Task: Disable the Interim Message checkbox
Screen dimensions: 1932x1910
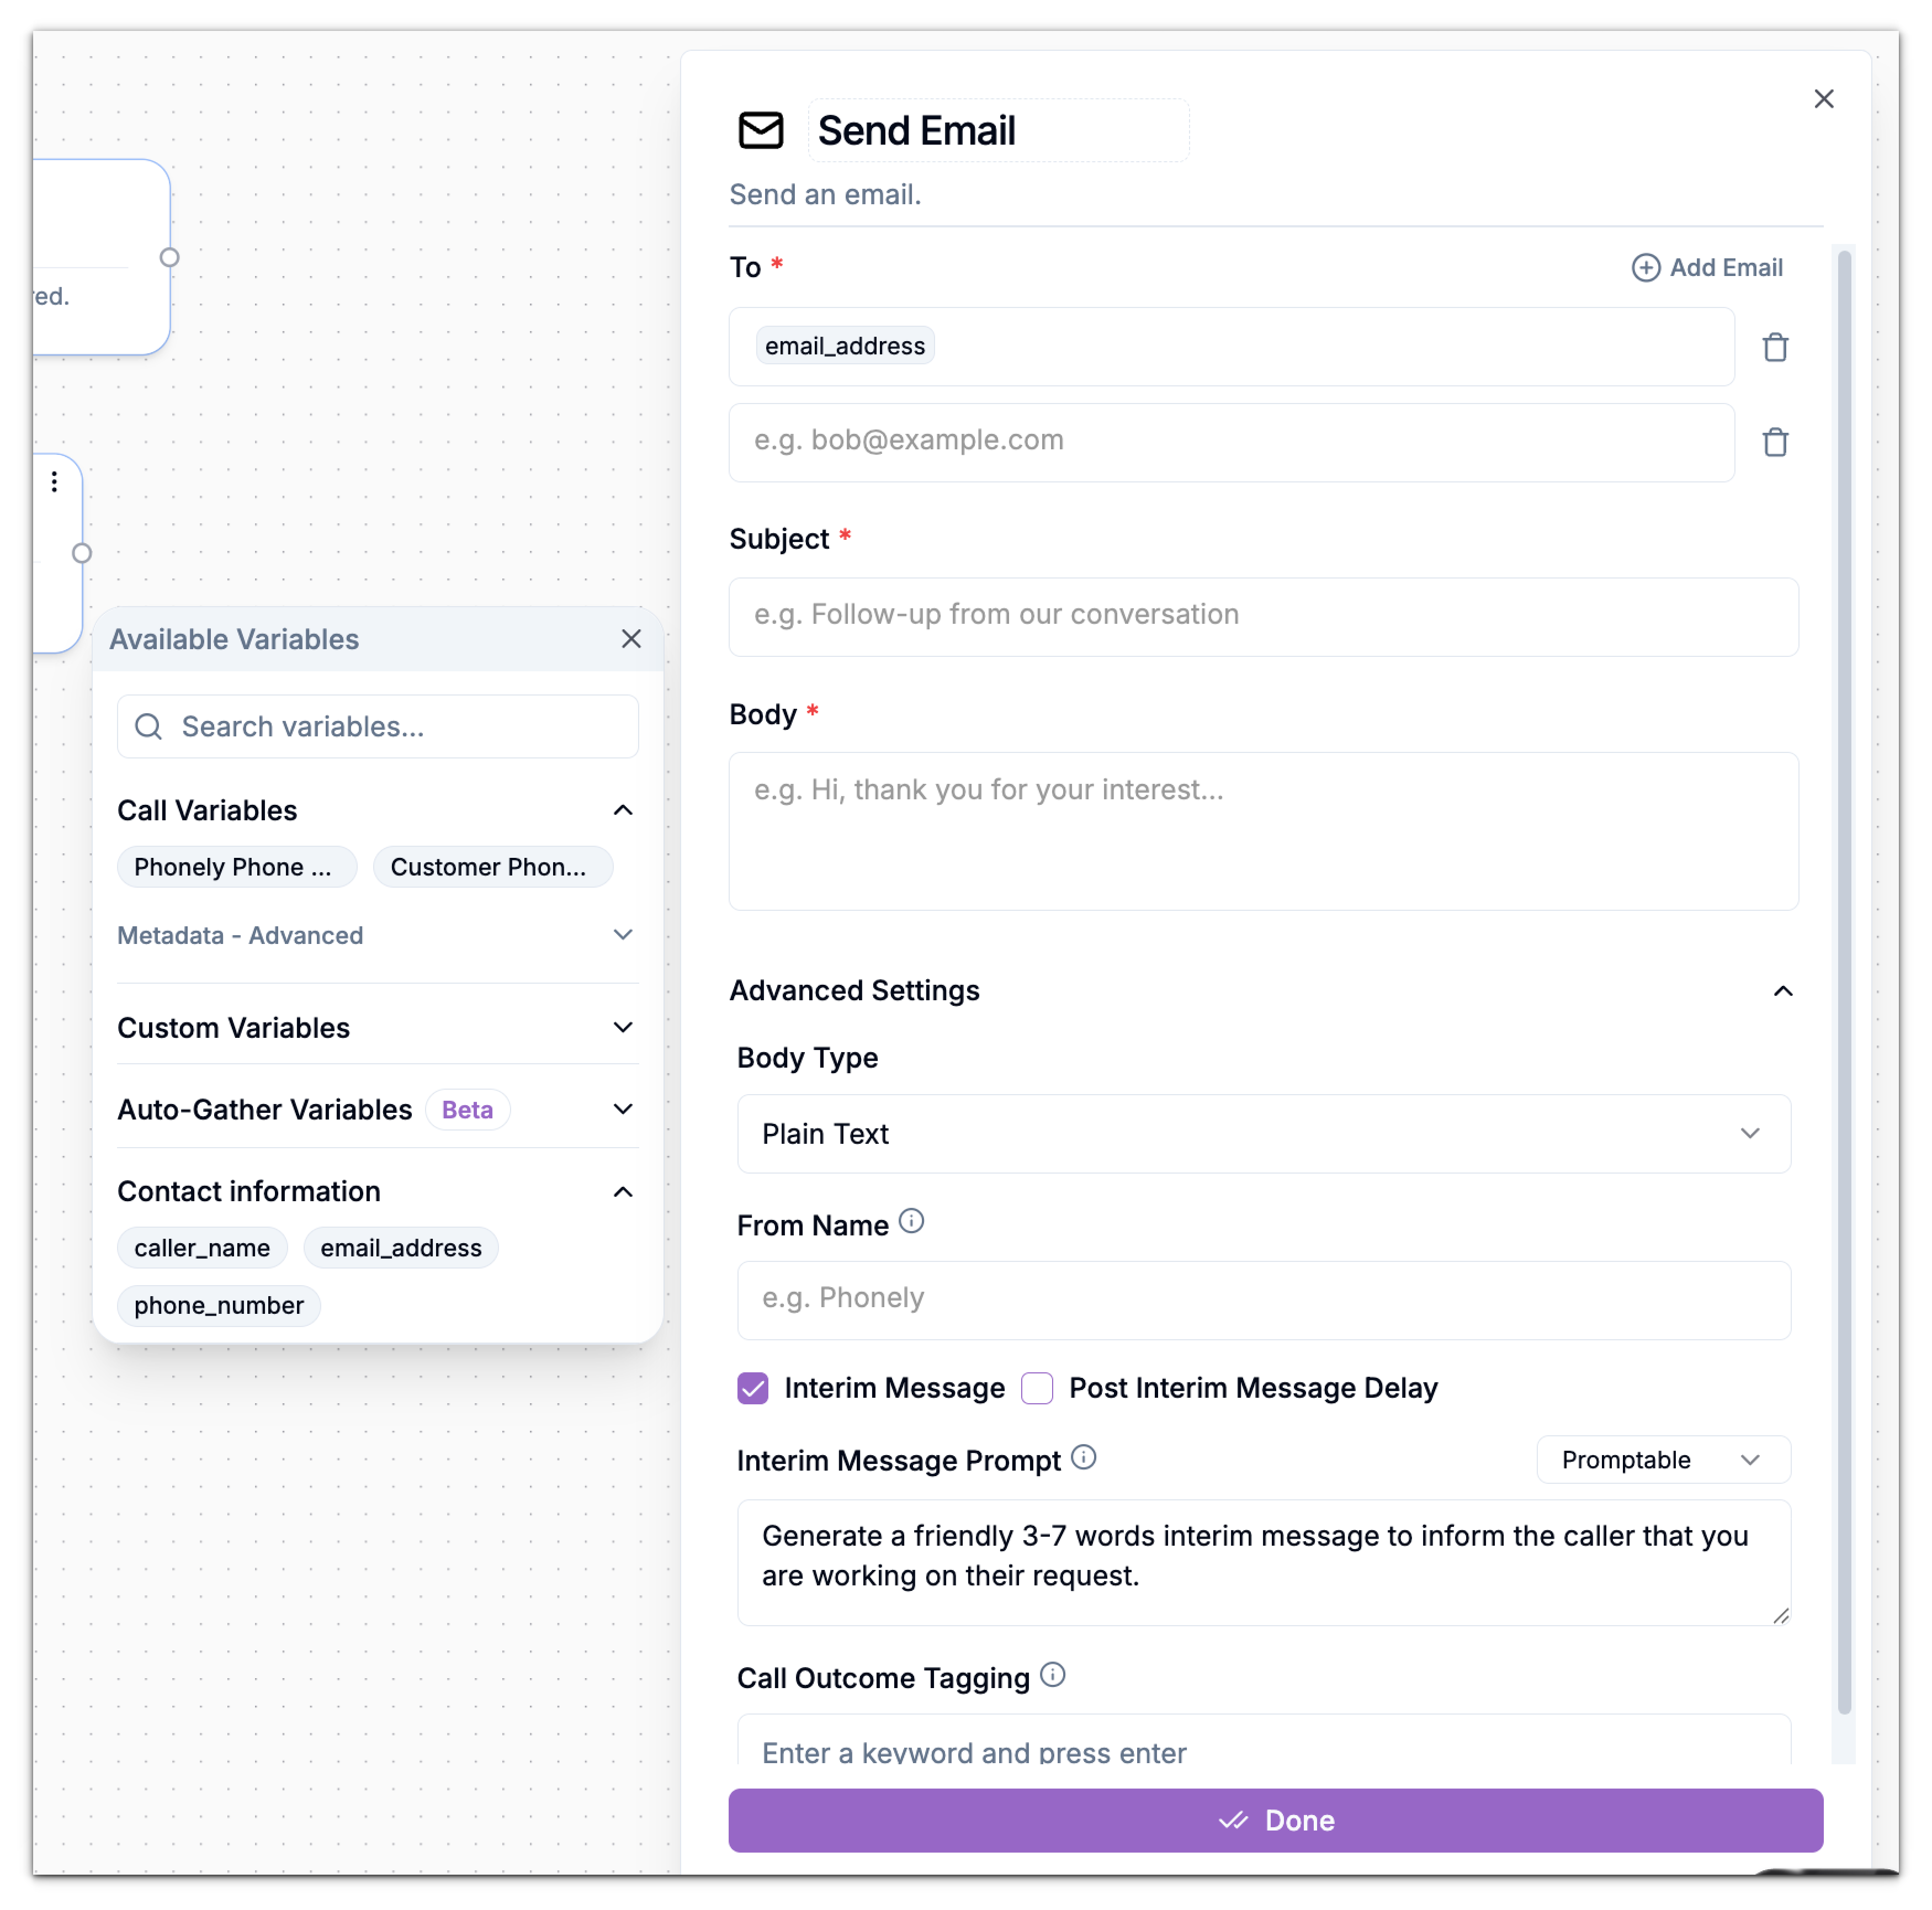Action: point(752,1388)
